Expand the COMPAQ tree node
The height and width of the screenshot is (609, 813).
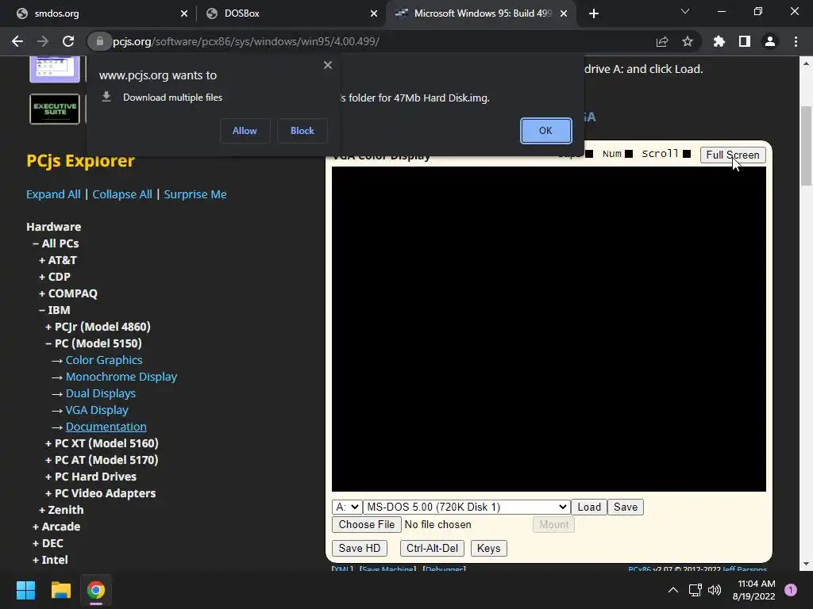pos(68,293)
